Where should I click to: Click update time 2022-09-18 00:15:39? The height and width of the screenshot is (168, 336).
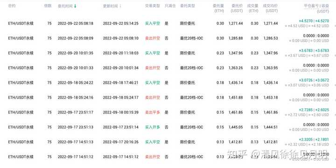pyautogui.click(x=121, y=112)
